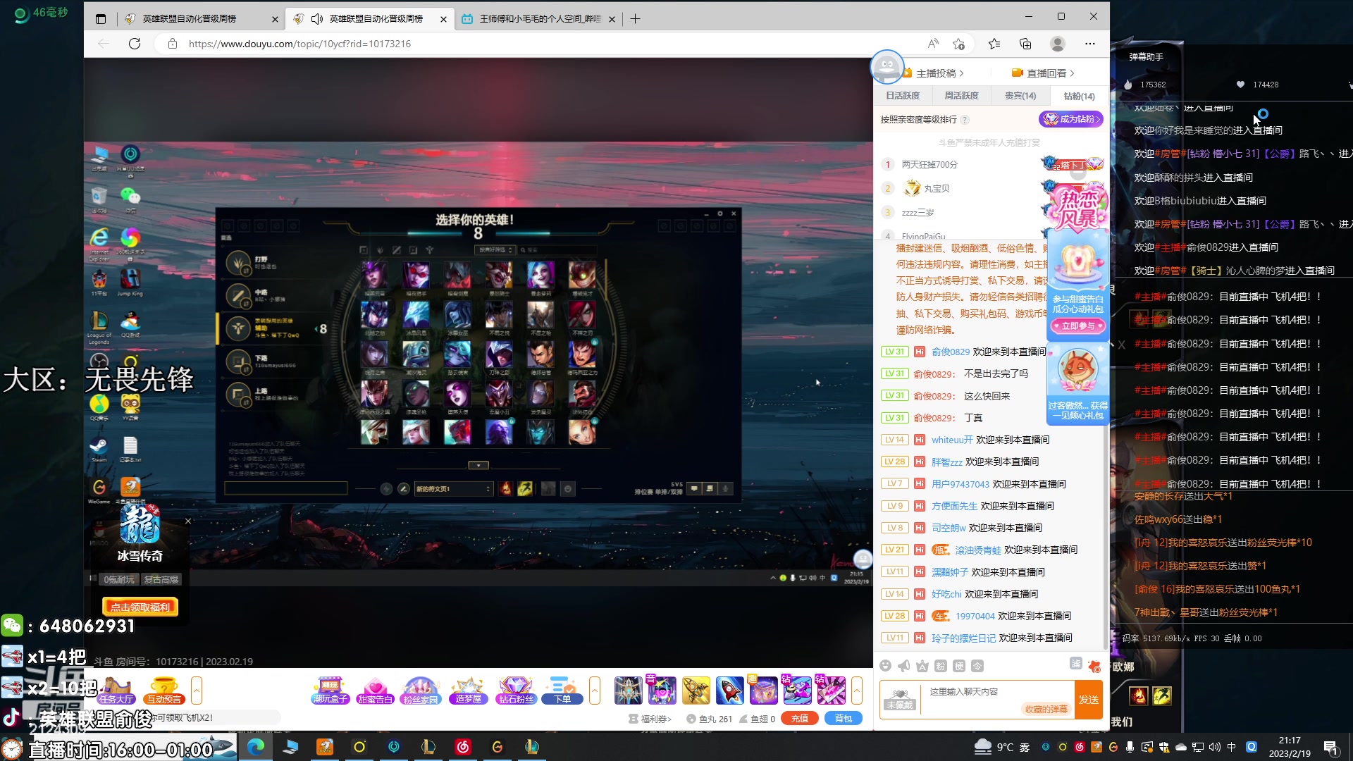Open the Edge settings and more menu
The width and height of the screenshot is (1353, 761).
point(1090,44)
